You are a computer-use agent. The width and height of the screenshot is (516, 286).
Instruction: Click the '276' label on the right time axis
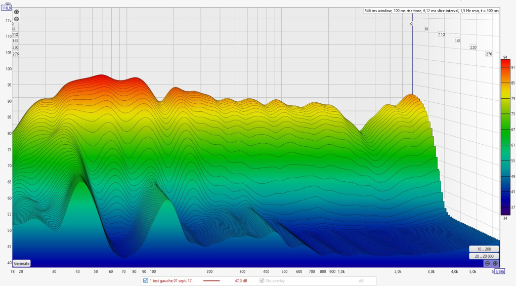pyautogui.click(x=489, y=54)
